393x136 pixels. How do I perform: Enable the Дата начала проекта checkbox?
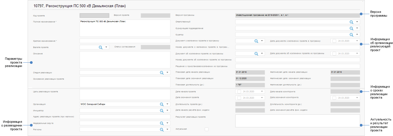point(239,91)
